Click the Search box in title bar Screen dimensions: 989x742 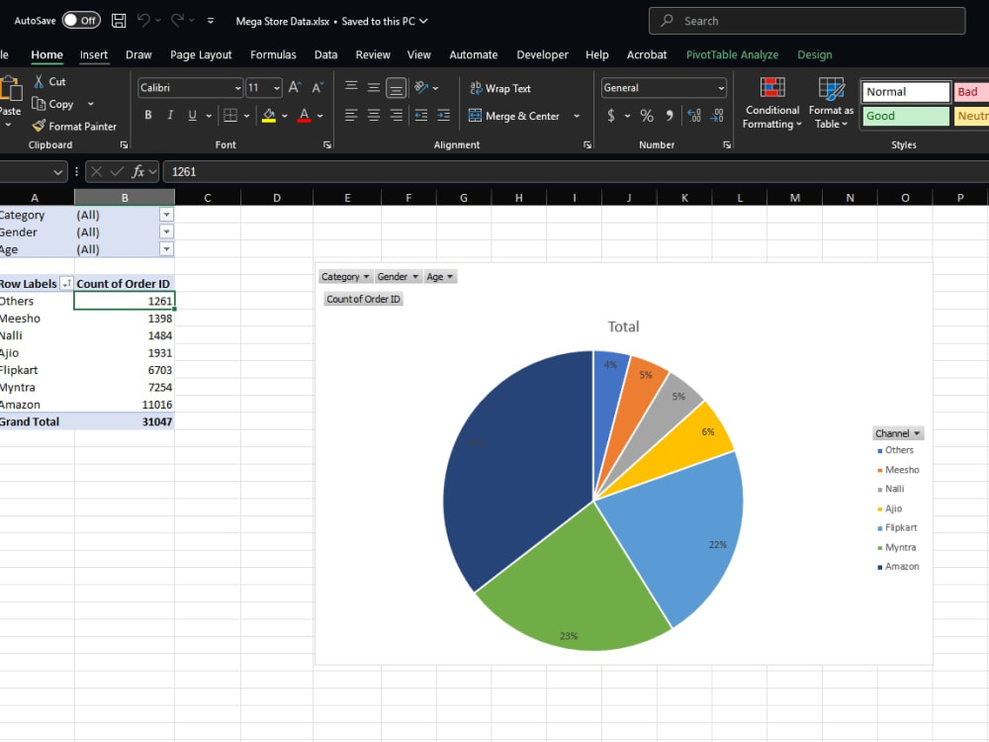click(807, 21)
